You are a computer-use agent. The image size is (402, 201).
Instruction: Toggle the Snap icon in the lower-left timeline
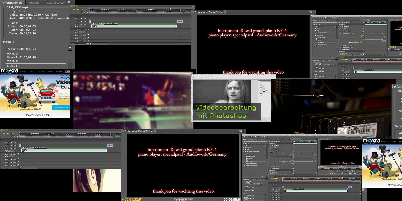pyautogui.click(x=12, y=136)
